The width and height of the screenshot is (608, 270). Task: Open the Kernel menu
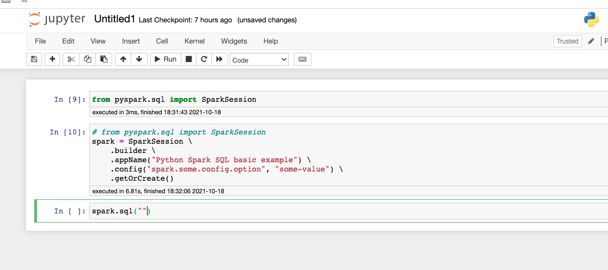pos(194,41)
